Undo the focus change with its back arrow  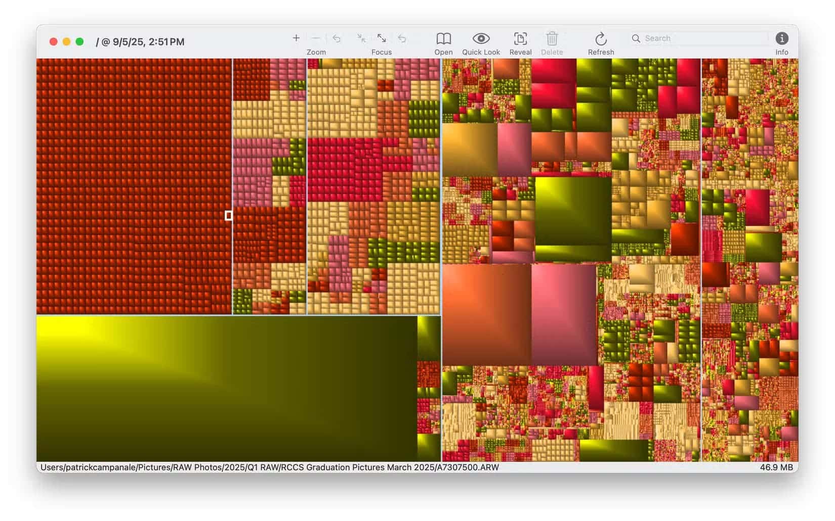point(402,38)
